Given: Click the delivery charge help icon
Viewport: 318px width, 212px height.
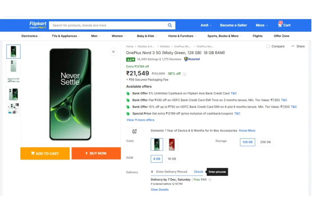Looking at the screenshot, I should [x=210, y=180].
